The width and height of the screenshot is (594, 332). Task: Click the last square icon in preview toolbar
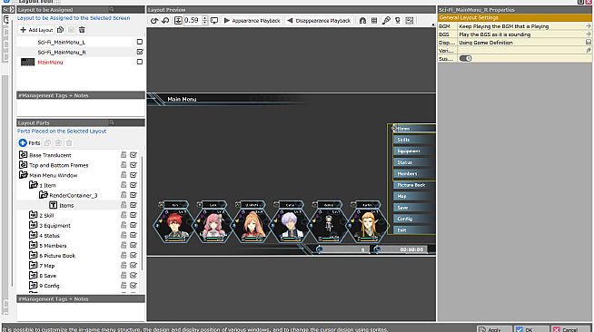(x=410, y=21)
